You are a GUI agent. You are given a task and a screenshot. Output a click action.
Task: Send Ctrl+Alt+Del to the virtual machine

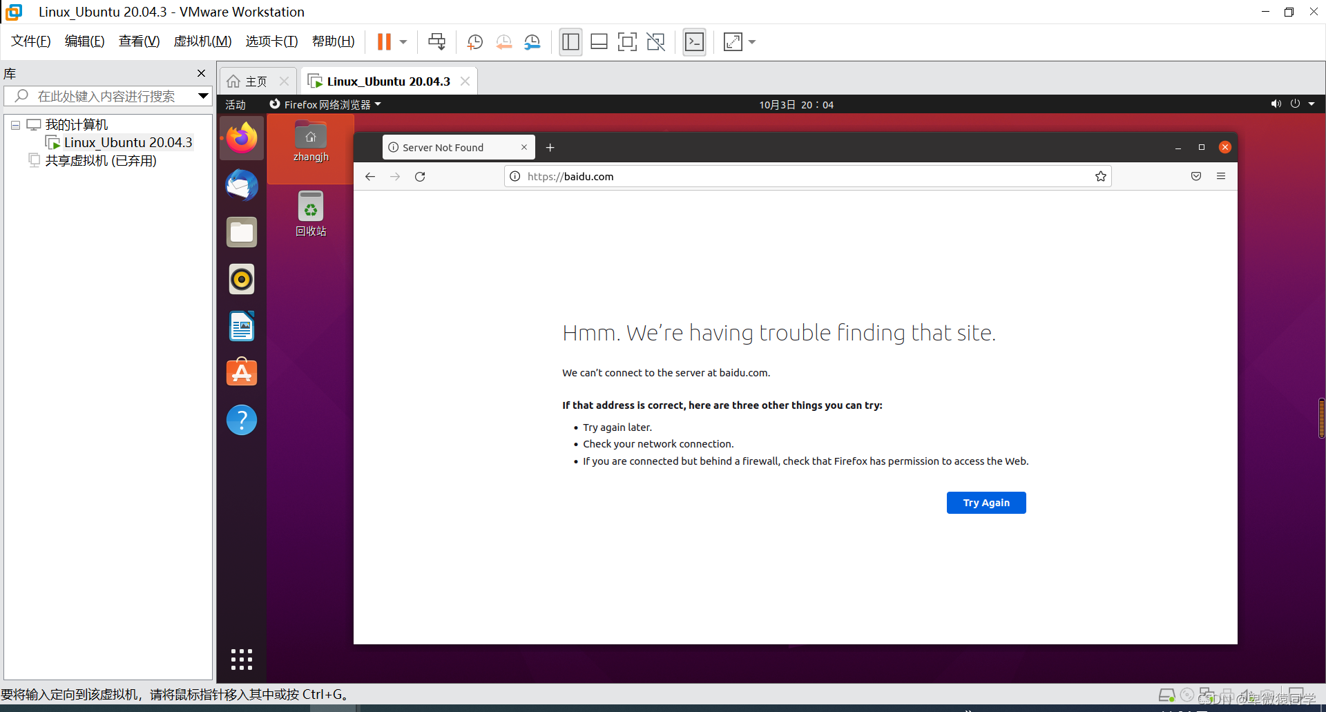[436, 42]
